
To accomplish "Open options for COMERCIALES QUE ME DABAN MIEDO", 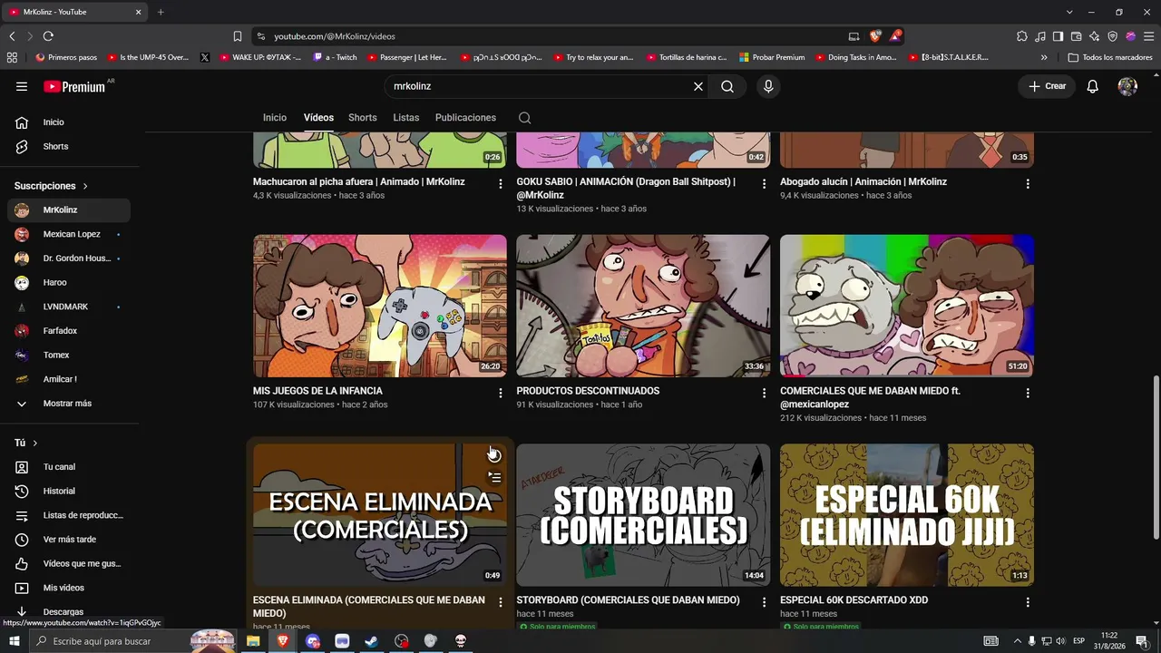I will 1028,394.
